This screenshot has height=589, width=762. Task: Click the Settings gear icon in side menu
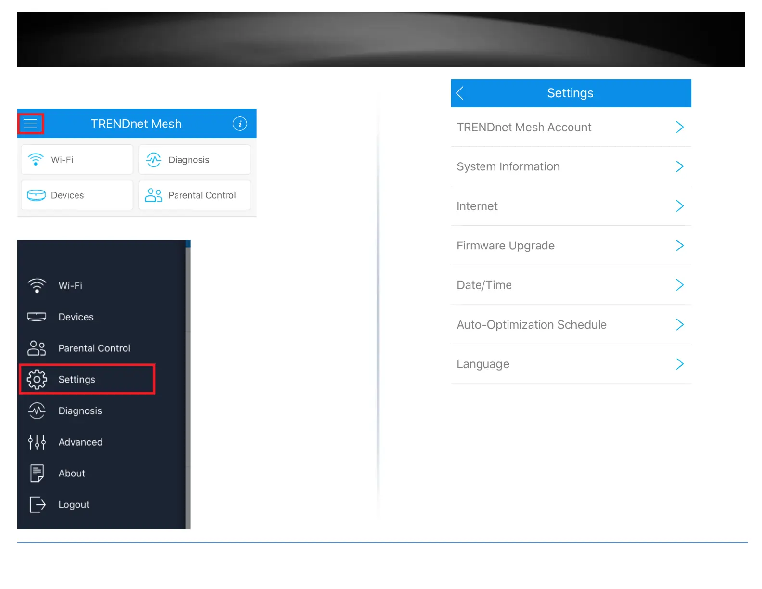tap(37, 379)
